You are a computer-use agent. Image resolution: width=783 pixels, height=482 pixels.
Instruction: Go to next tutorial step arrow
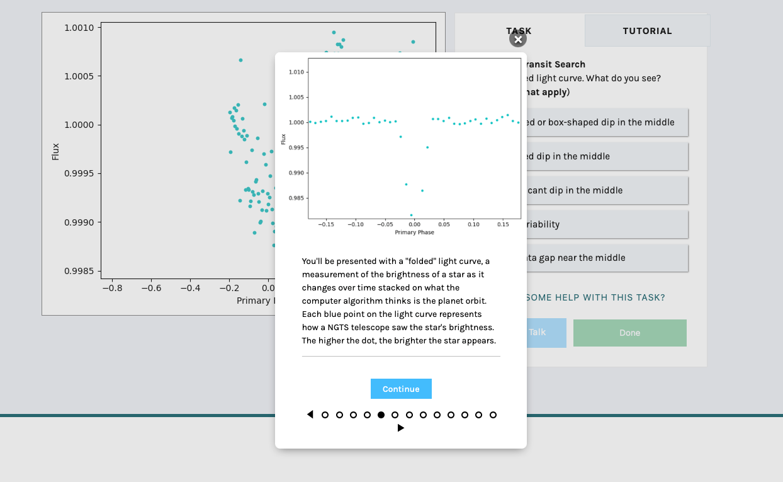coord(401,428)
